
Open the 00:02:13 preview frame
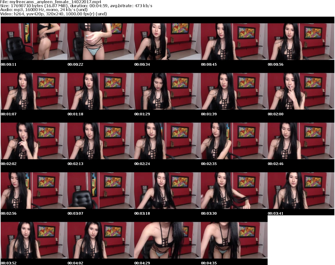tap(101, 141)
